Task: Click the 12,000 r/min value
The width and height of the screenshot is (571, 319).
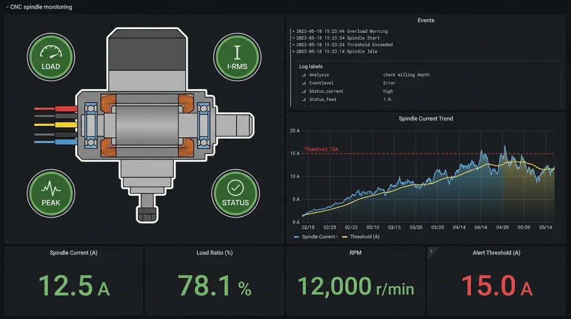Action: tap(356, 286)
